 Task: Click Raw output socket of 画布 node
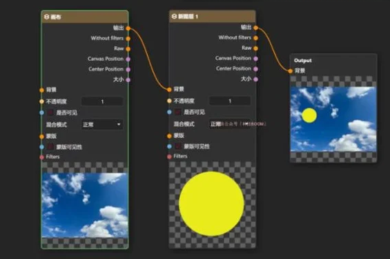(128, 49)
